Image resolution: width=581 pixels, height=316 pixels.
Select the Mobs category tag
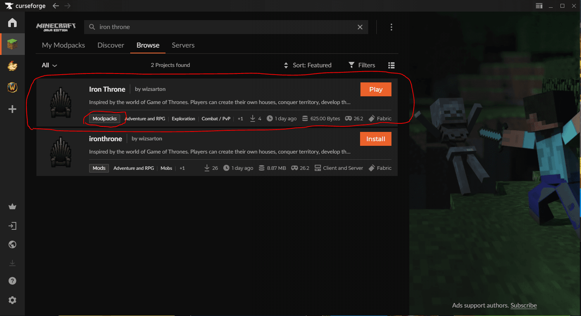tap(166, 168)
